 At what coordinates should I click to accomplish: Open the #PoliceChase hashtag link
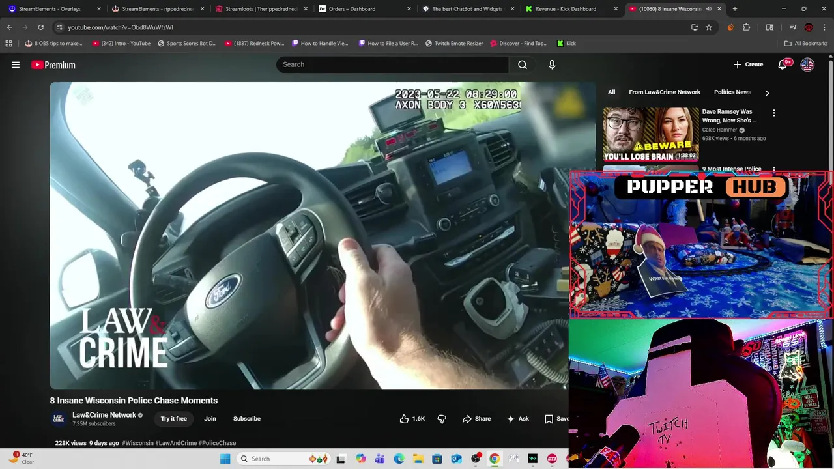(217, 443)
